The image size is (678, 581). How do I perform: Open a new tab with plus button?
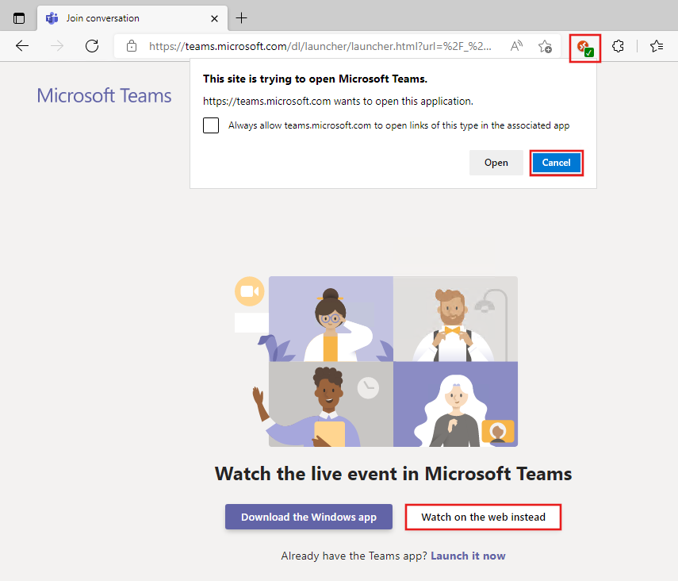click(x=241, y=18)
